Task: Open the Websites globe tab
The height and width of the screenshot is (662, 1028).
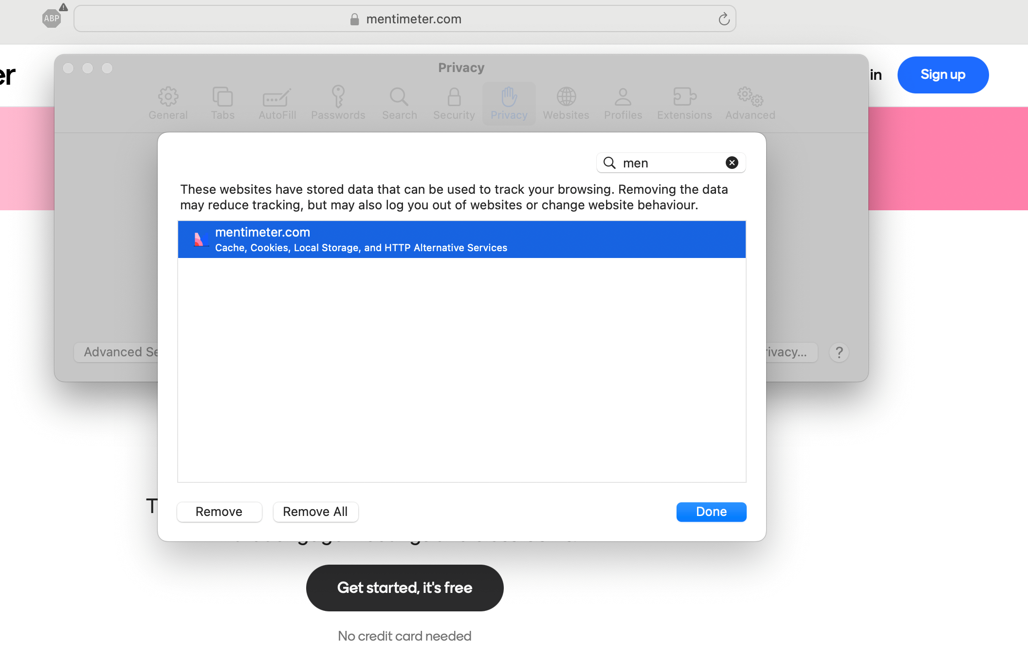Action: point(566,104)
